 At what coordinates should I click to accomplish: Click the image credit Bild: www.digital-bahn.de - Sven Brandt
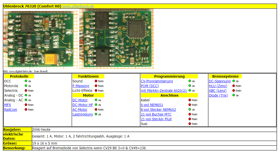[x=25, y=71]
